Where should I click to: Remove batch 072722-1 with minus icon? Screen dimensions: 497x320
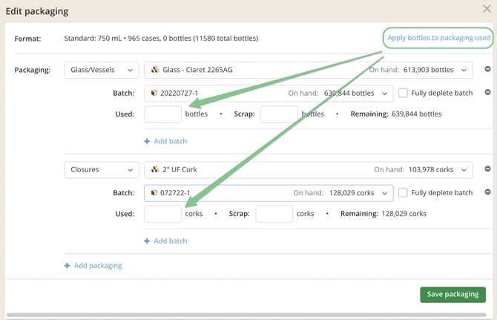coord(487,193)
